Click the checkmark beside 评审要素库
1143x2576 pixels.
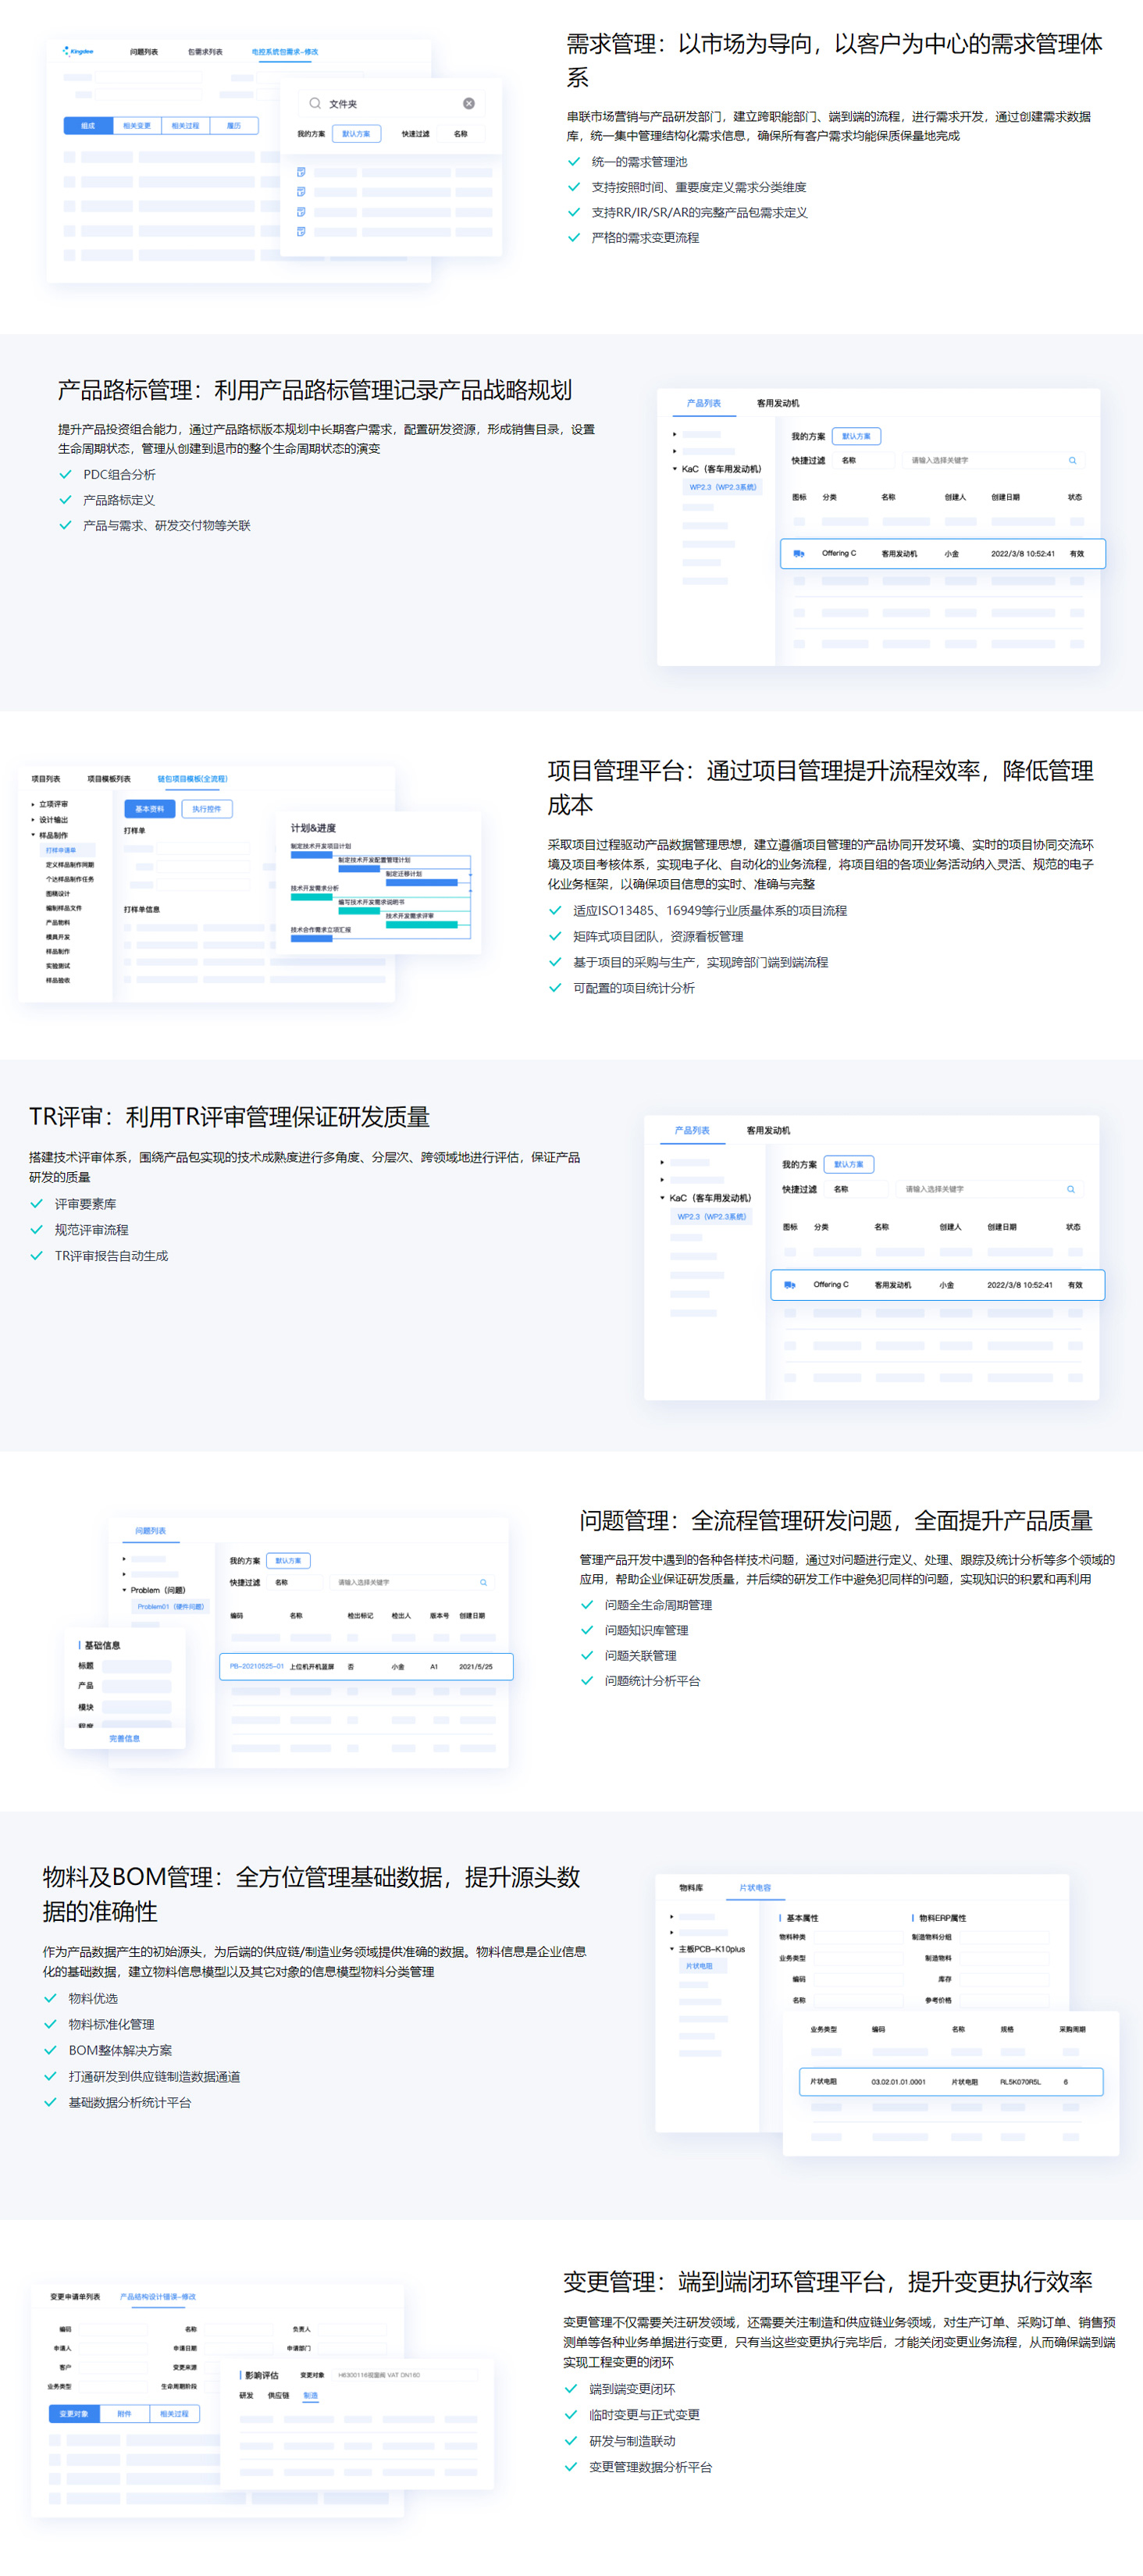(x=37, y=1203)
